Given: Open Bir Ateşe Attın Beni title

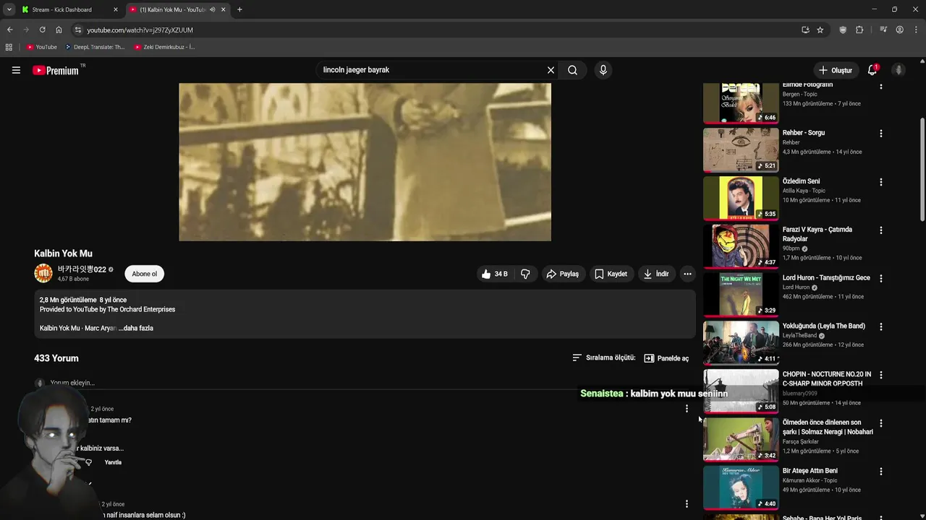Looking at the screenshot, I should 810,471.
